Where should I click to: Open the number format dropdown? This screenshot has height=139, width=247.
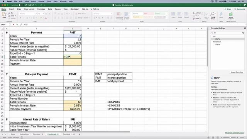point(112,14)
